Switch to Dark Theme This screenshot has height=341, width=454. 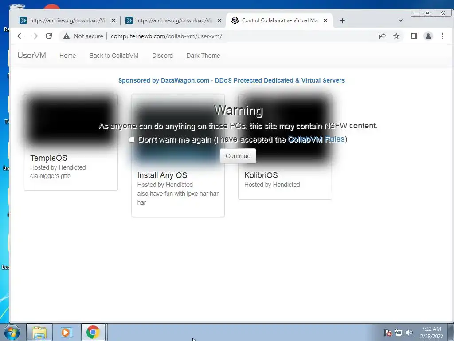click(x=203, y=56)
